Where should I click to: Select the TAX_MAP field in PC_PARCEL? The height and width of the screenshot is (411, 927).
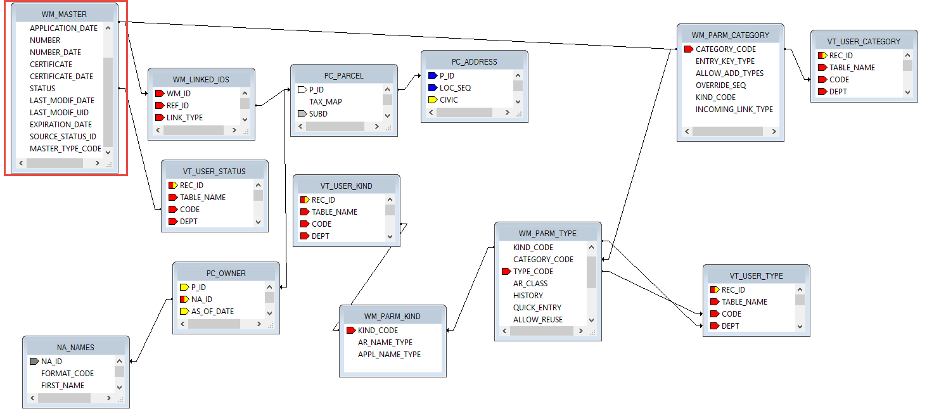pyautogui.click(x=326, y=102)
